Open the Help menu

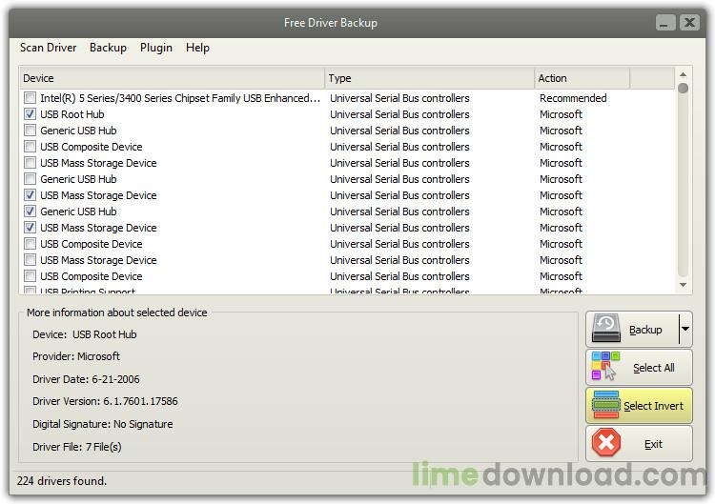click(x=197, y=48)
